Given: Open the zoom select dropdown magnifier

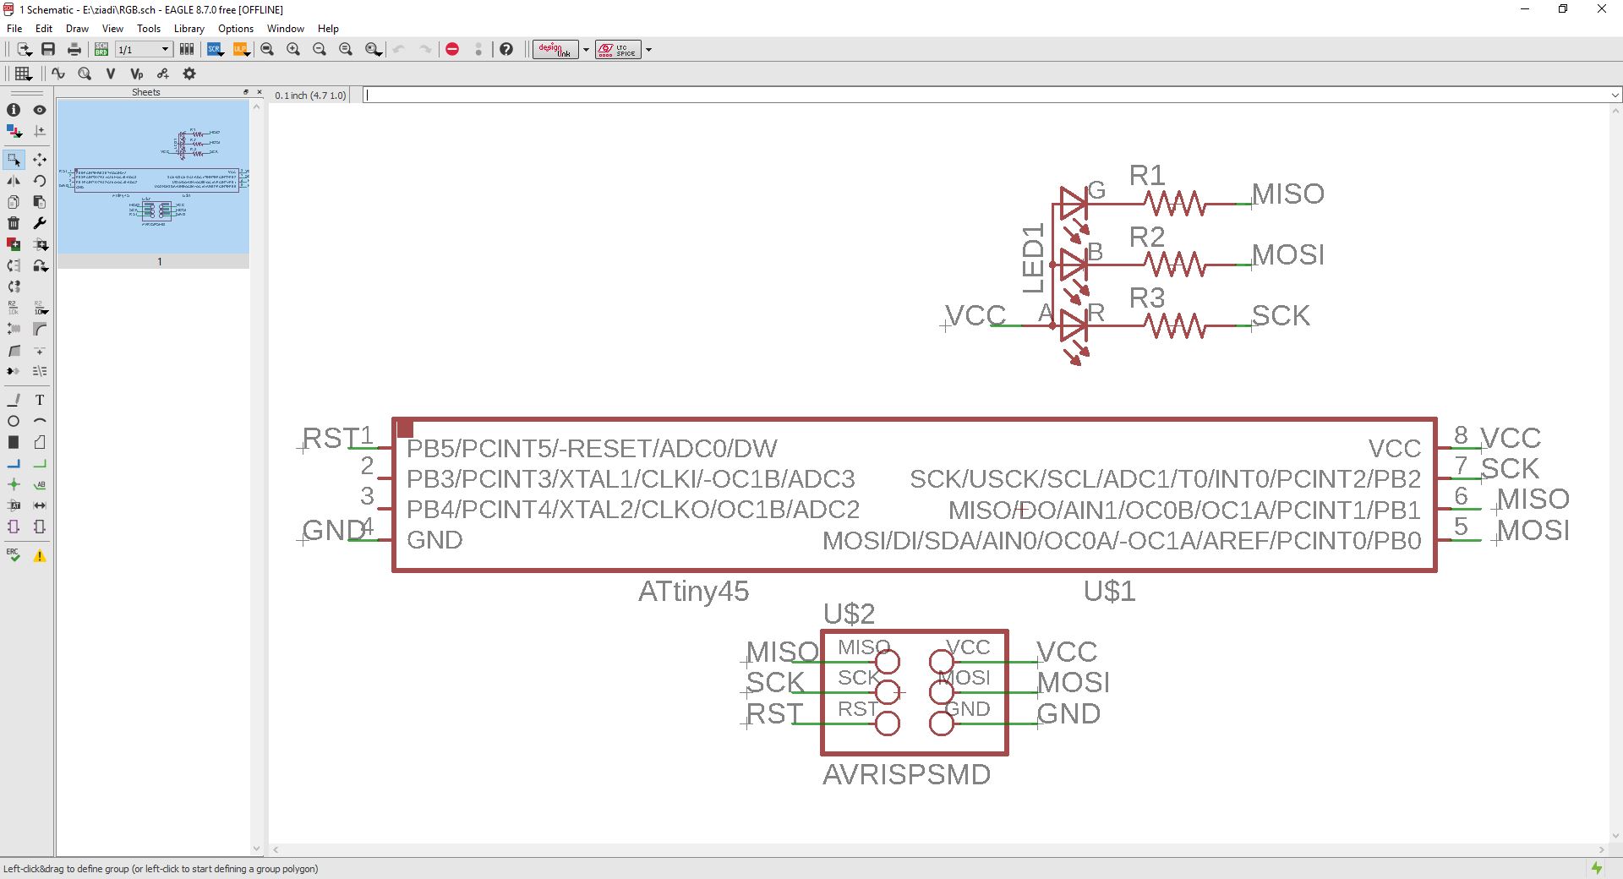Looking at the screenshot, I should point(373,49).
